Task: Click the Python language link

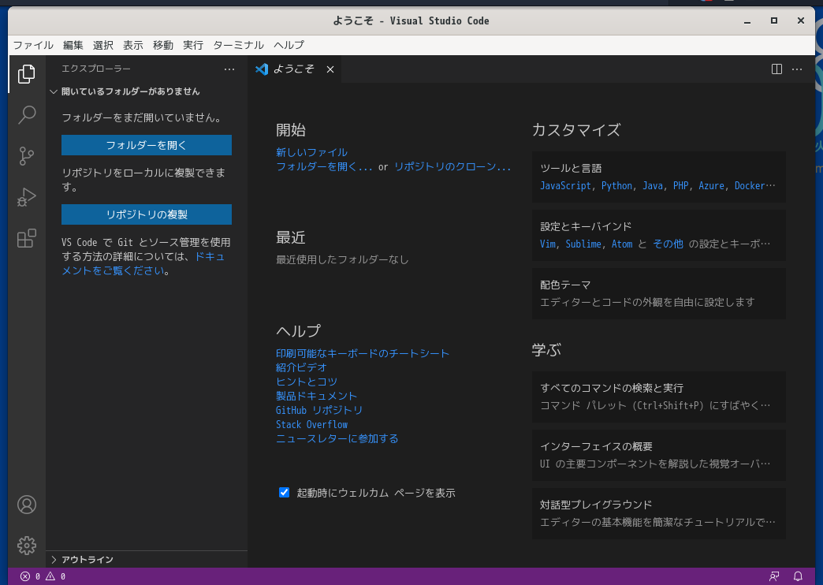Action: pyautogui.click(x=616, y=186)
